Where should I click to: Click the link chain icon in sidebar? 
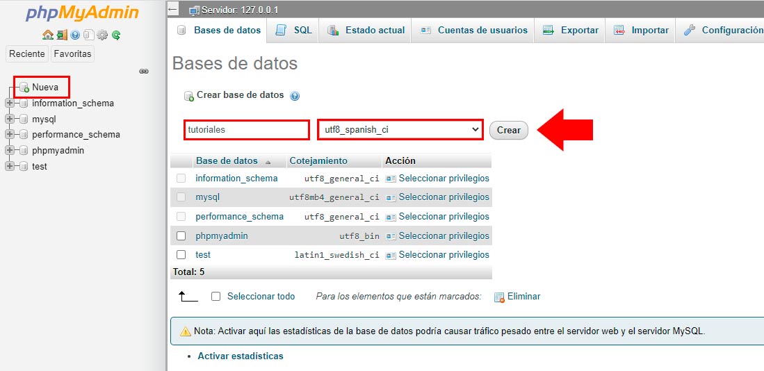point(144,71)
